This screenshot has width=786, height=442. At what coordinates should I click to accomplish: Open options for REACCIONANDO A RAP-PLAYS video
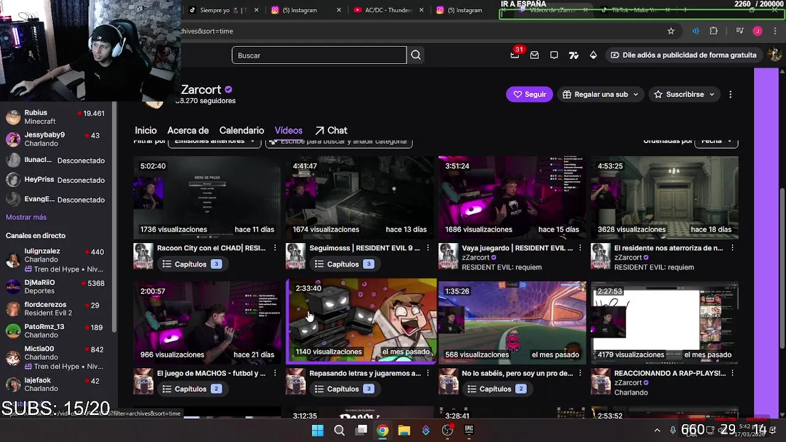[733, 373]
